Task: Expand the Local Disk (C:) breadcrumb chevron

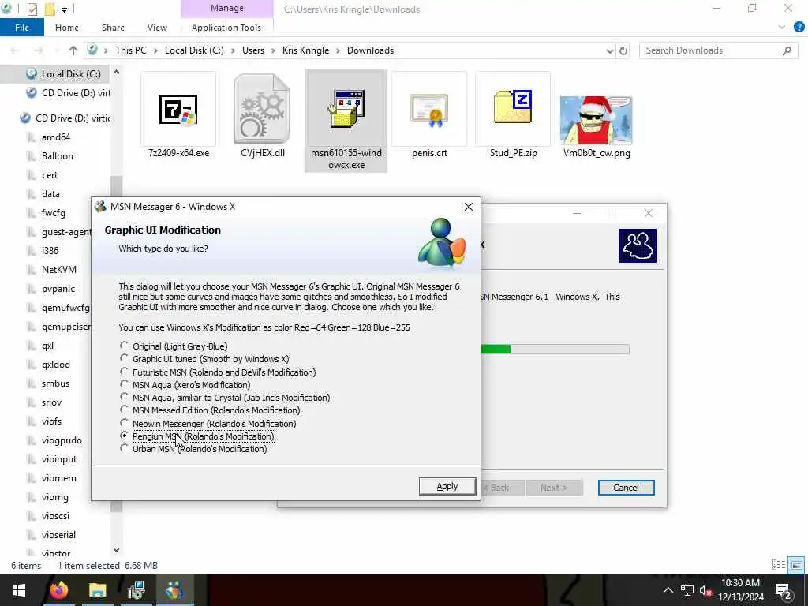Action: pos(233,50)
